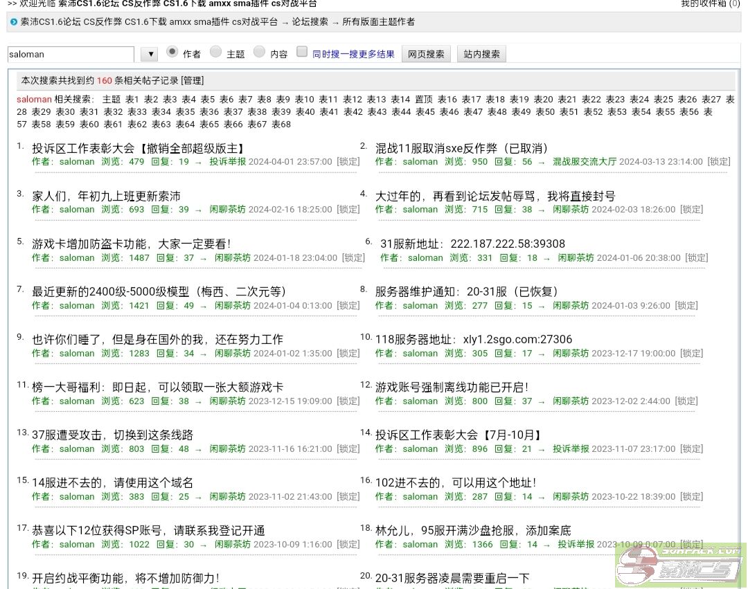Click into the saloman search field
This screenshot has width=748, height=589.
[x=71, y=54]
